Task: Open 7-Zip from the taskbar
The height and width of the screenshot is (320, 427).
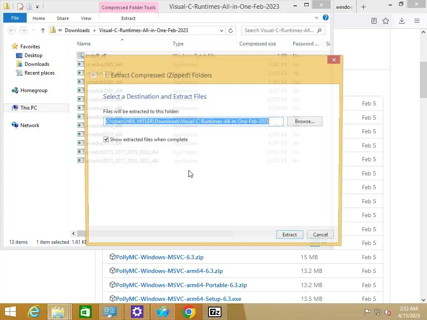Action: click(215, 312)
